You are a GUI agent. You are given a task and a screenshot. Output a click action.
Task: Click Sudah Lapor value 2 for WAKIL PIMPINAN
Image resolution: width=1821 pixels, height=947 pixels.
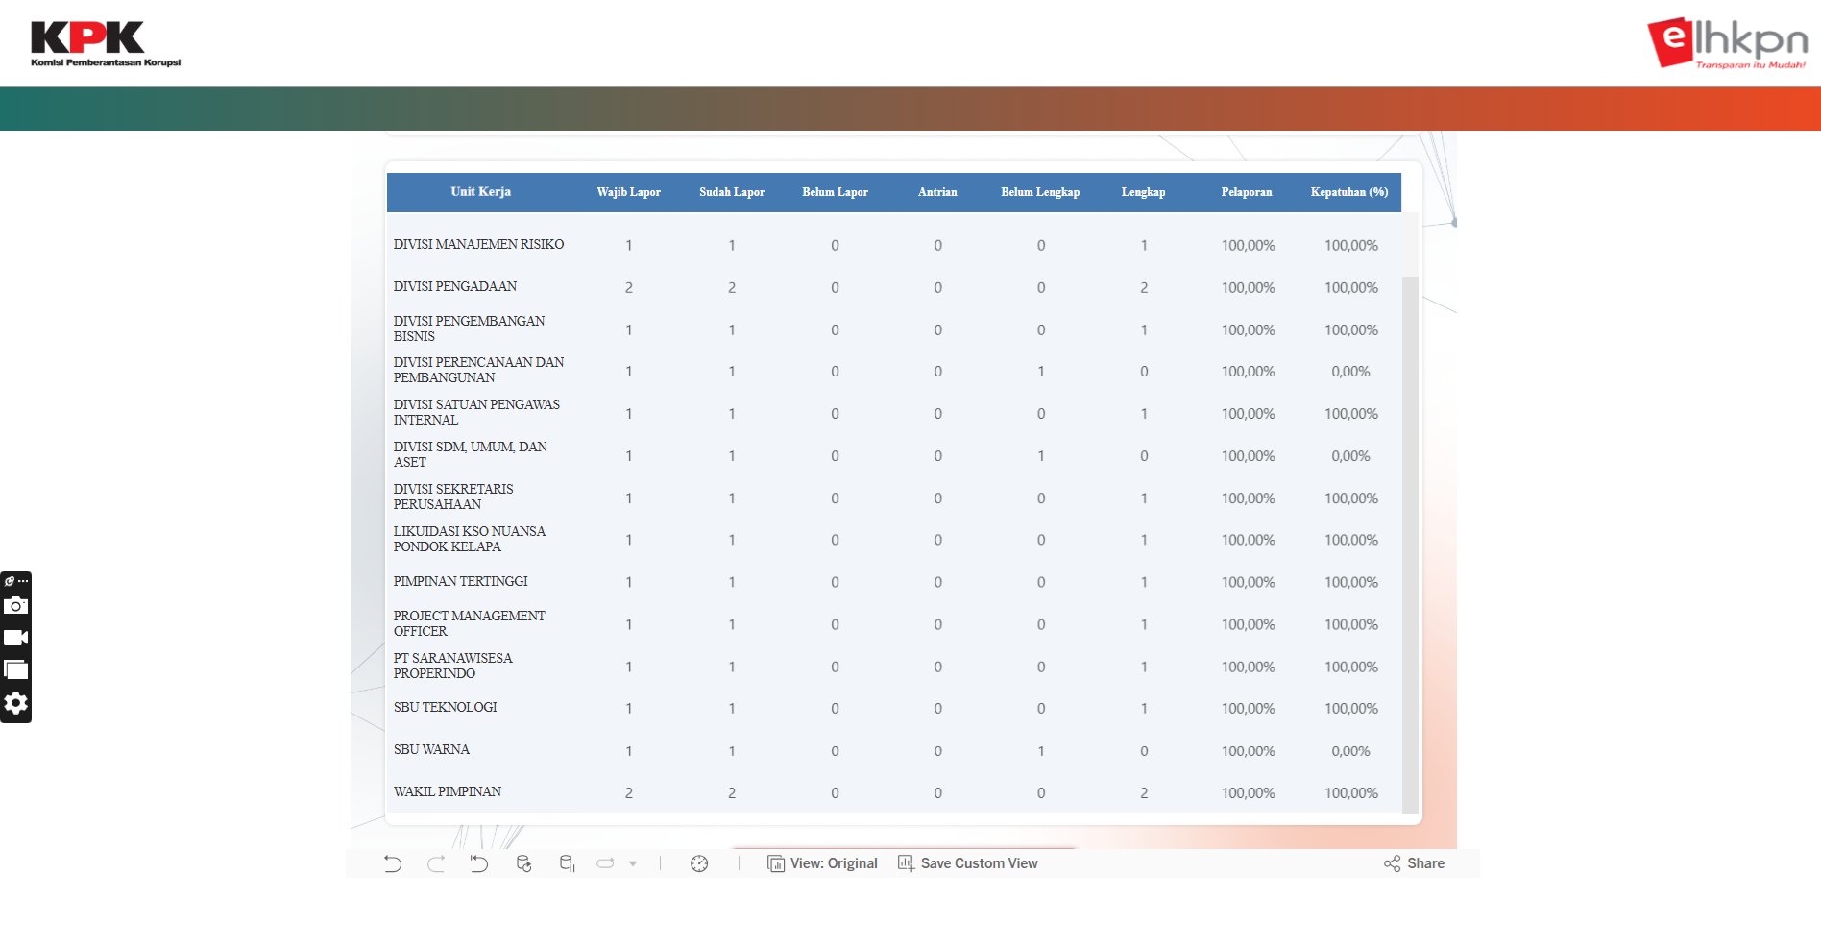point(732,793)
